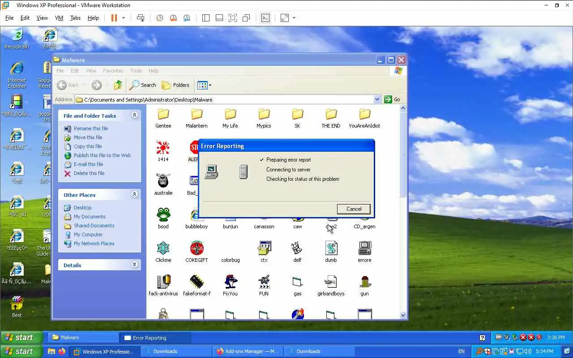Select the bsod frog icon

(x=163, y=214)
